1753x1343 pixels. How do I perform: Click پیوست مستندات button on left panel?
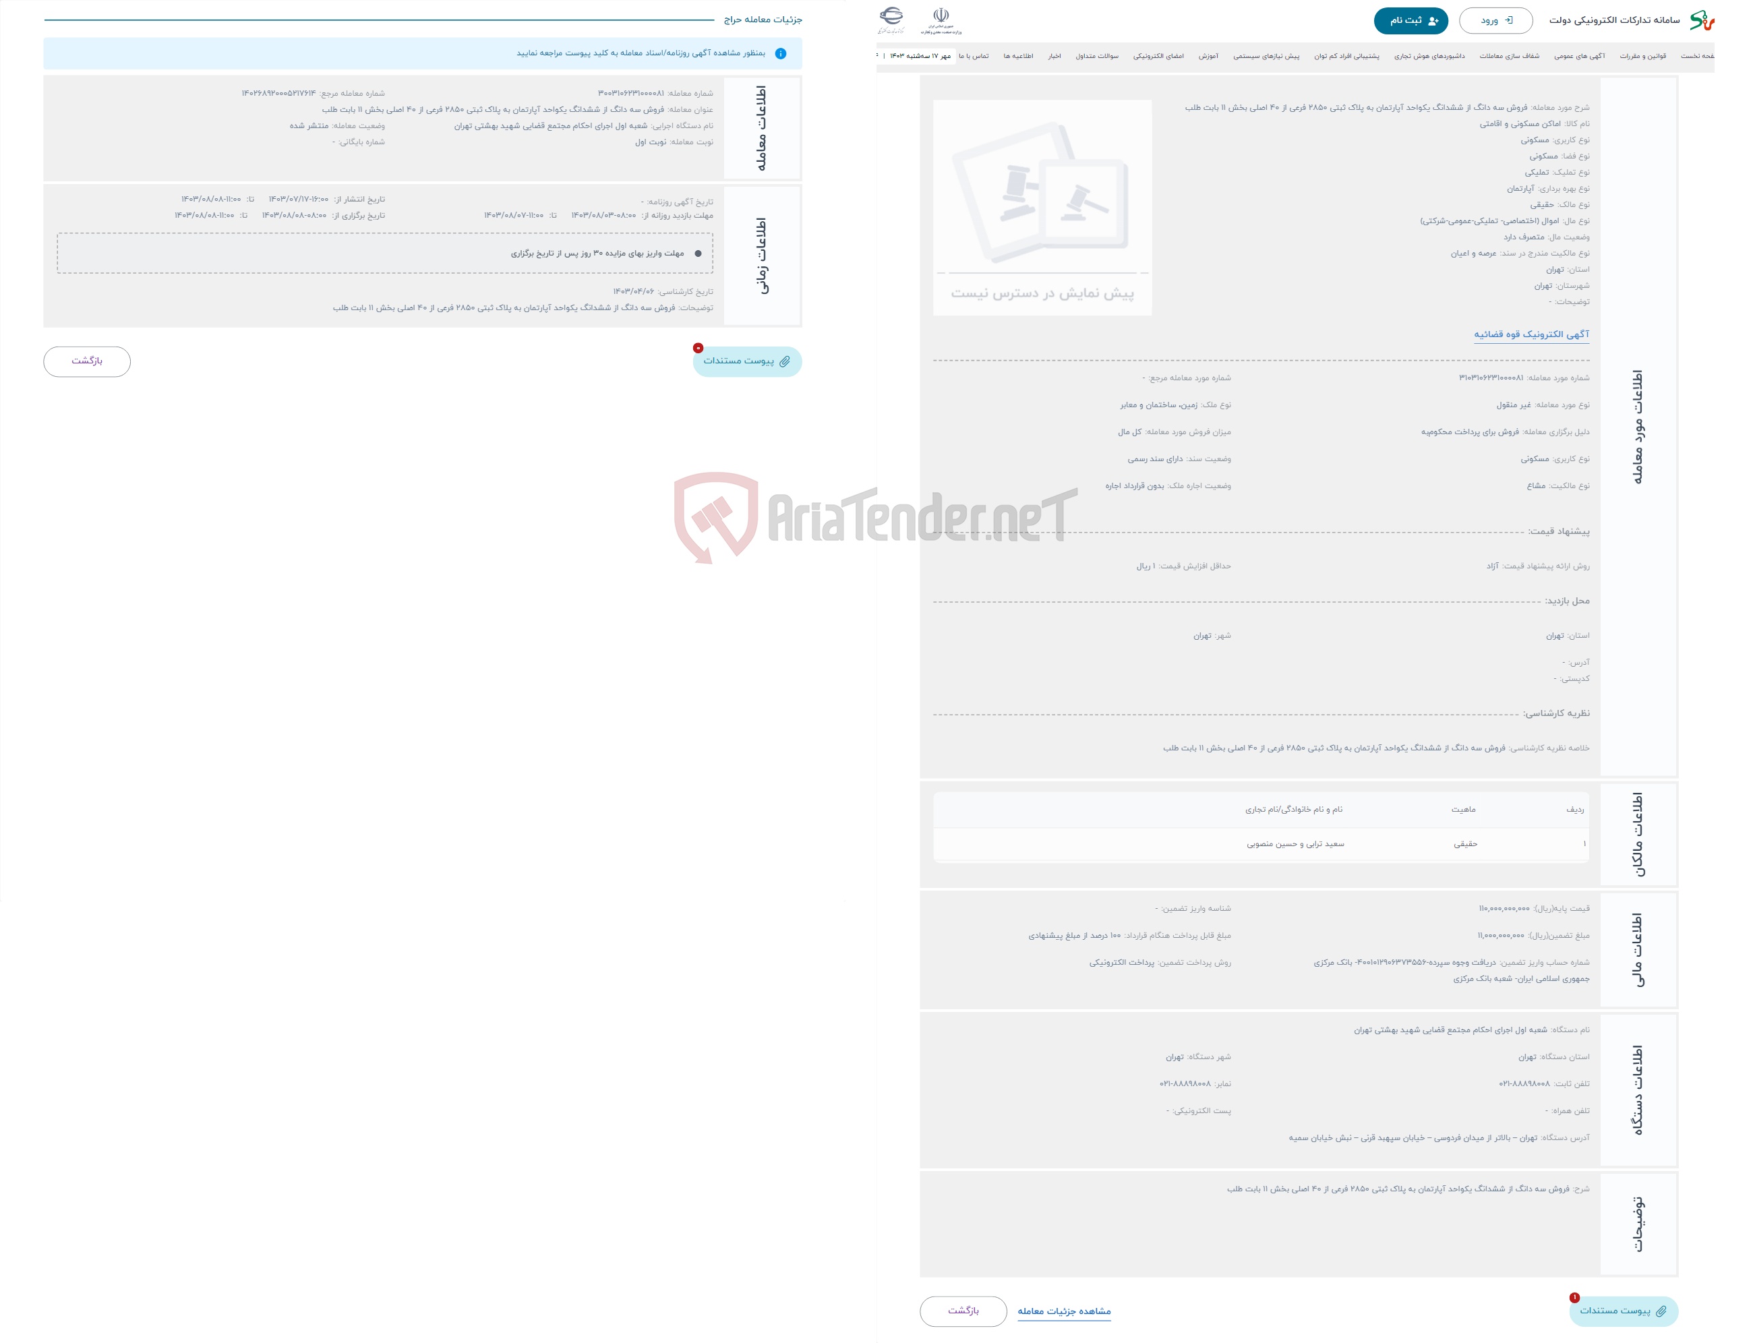744,361
